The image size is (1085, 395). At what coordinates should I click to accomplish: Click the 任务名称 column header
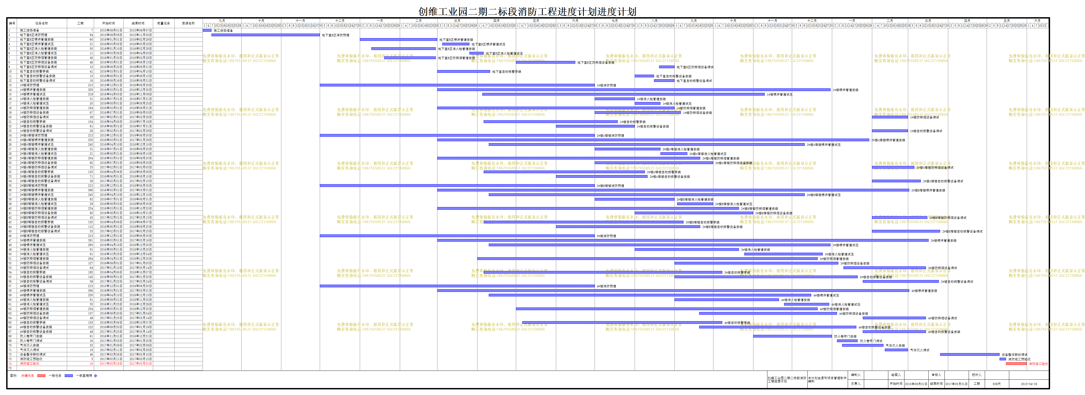42,23
